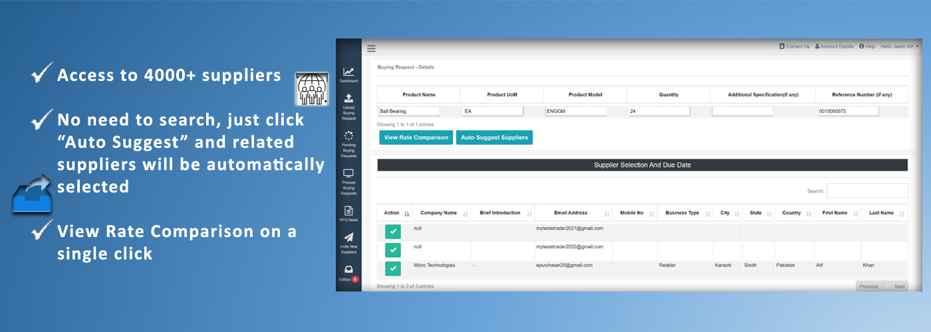Viewport: 931px width, 332px height.
Task: Open the Outbox sidebar icon
Action: tap(348, 270)
